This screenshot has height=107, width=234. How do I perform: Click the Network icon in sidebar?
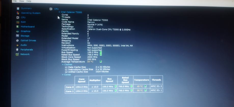click(x=17, y=54)
